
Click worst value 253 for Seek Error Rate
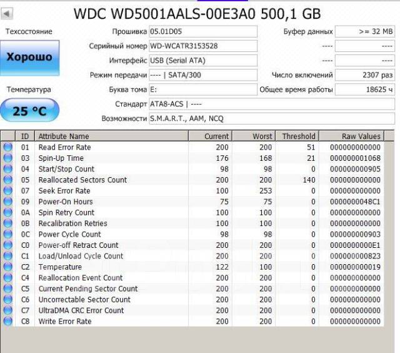tap(266, 190)
